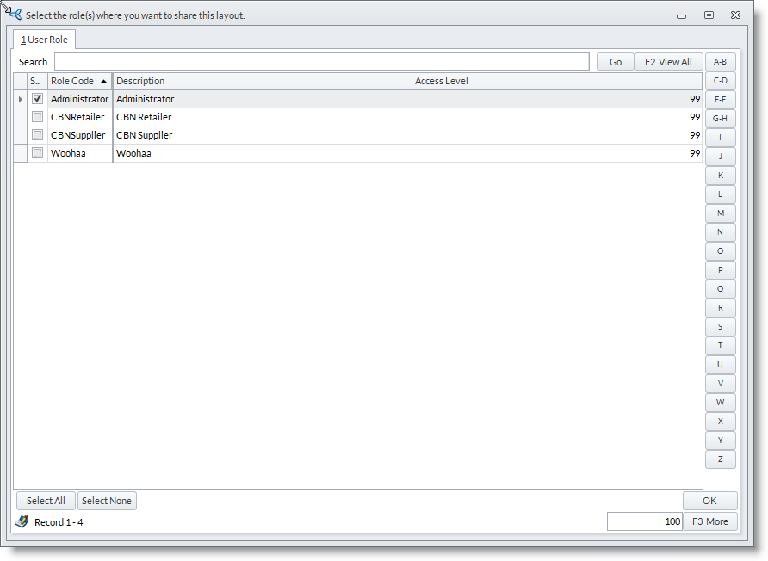
Task: Click the access level 99 for CBNSupplier
Action: coord(557,135)
